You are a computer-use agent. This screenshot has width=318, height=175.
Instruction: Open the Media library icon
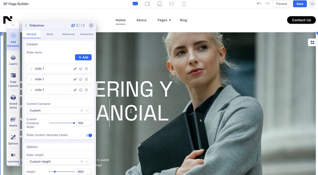13,122
